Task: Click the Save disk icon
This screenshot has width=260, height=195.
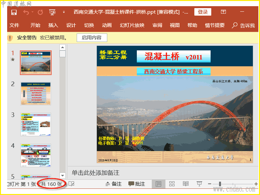Action: pos(14,12)
